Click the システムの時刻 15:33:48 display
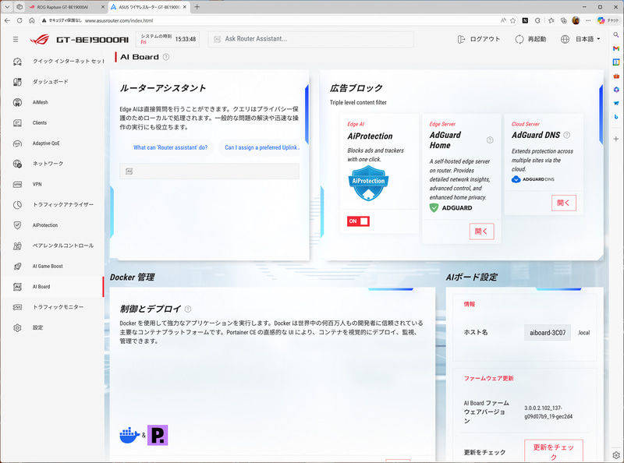 tap(168, 40)
